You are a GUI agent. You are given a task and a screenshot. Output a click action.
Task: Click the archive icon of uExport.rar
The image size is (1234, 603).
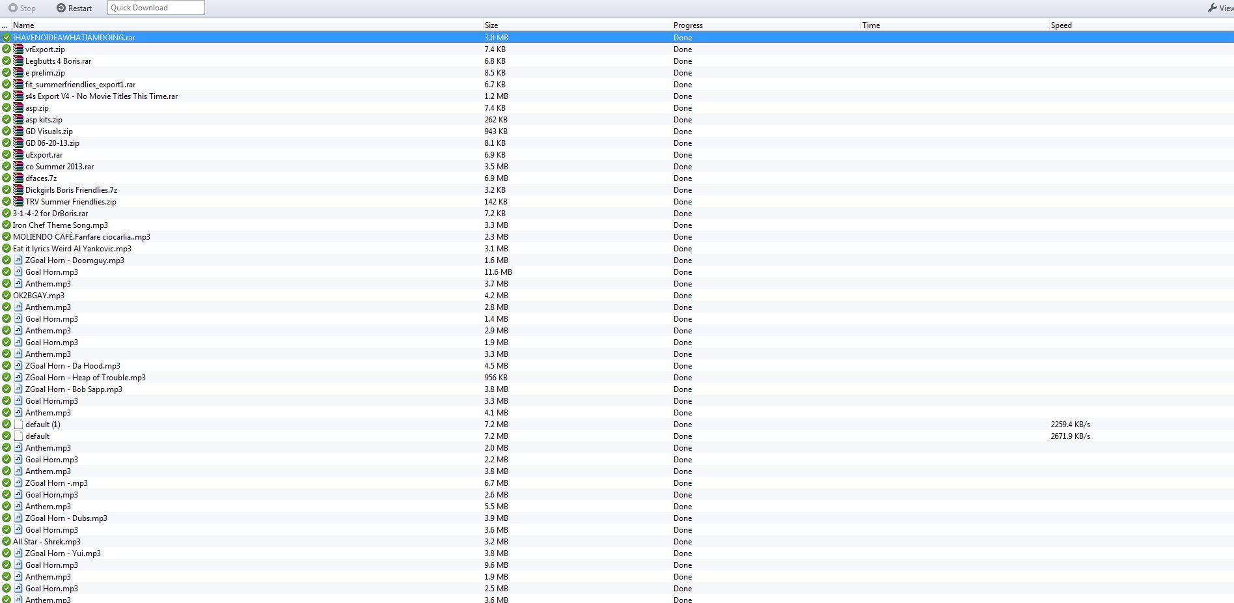pyautogui.click(x=18, y=155)
